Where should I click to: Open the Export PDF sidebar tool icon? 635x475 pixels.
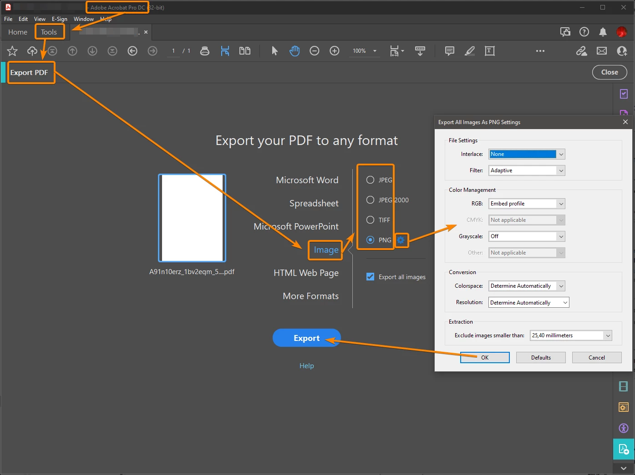coord(624,450)
